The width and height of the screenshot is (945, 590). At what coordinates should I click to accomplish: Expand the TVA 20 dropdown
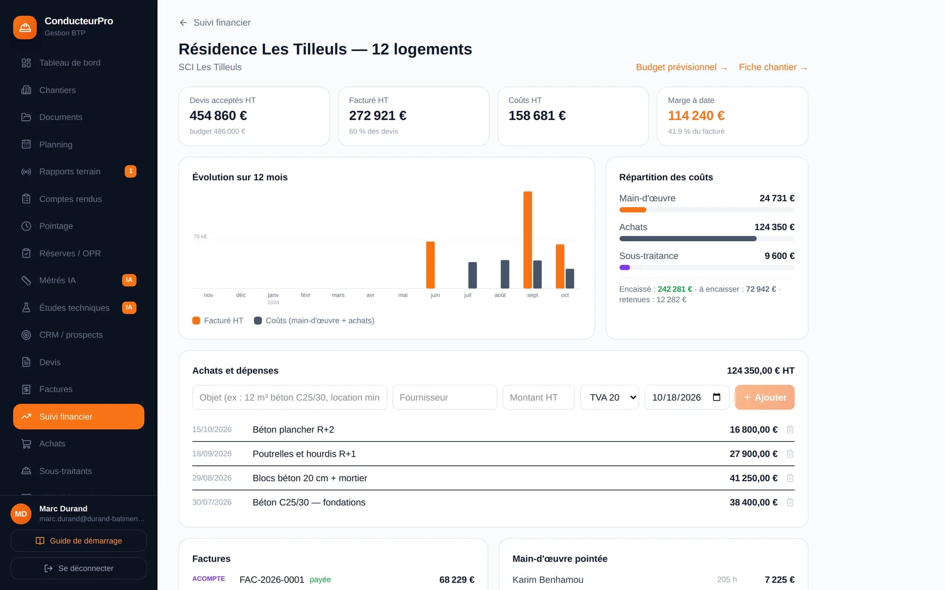pos(609,397)
